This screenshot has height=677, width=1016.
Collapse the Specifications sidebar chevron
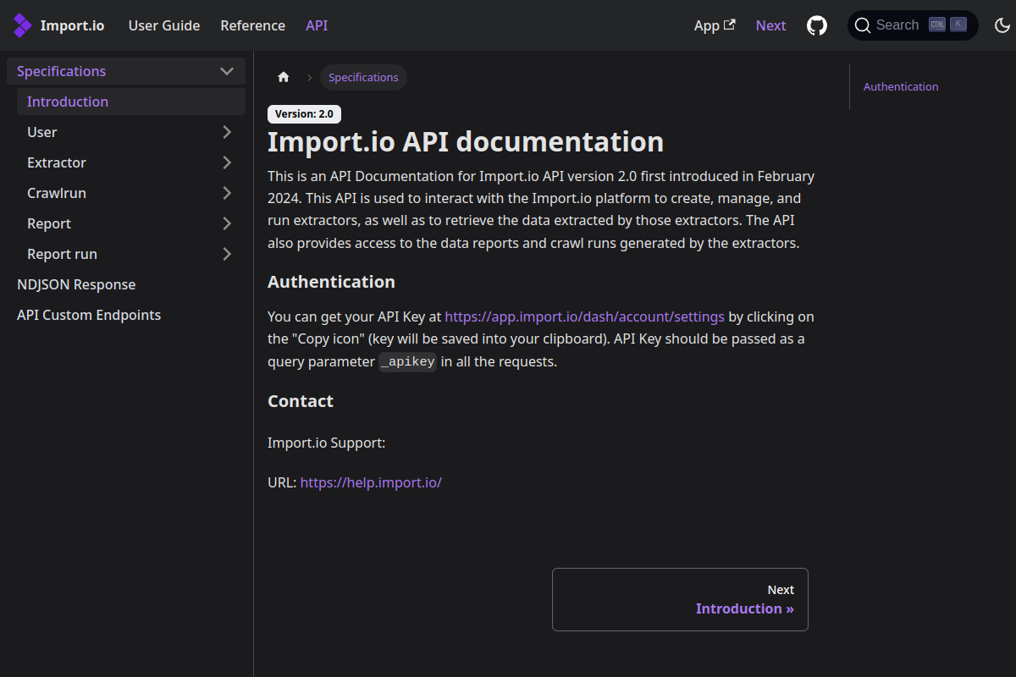pos(227,71)
